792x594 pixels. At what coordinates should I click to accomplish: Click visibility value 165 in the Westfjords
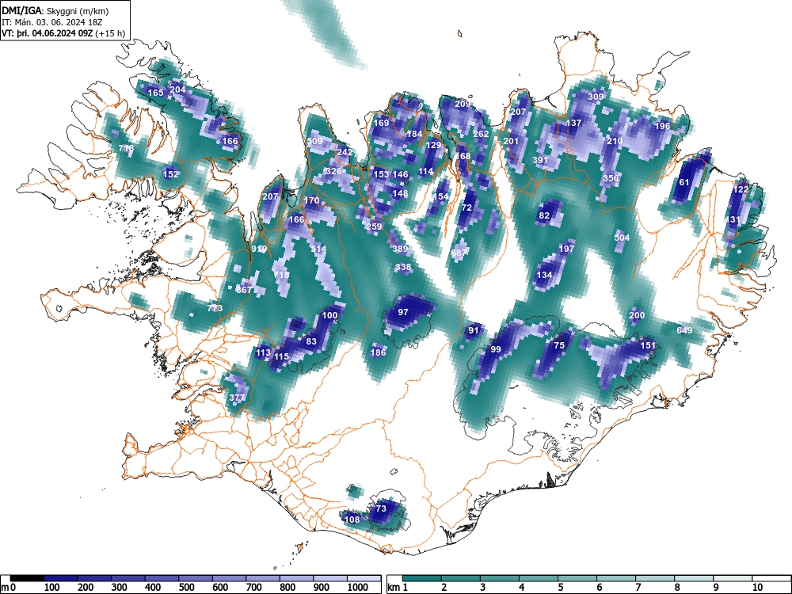[155, 93]
